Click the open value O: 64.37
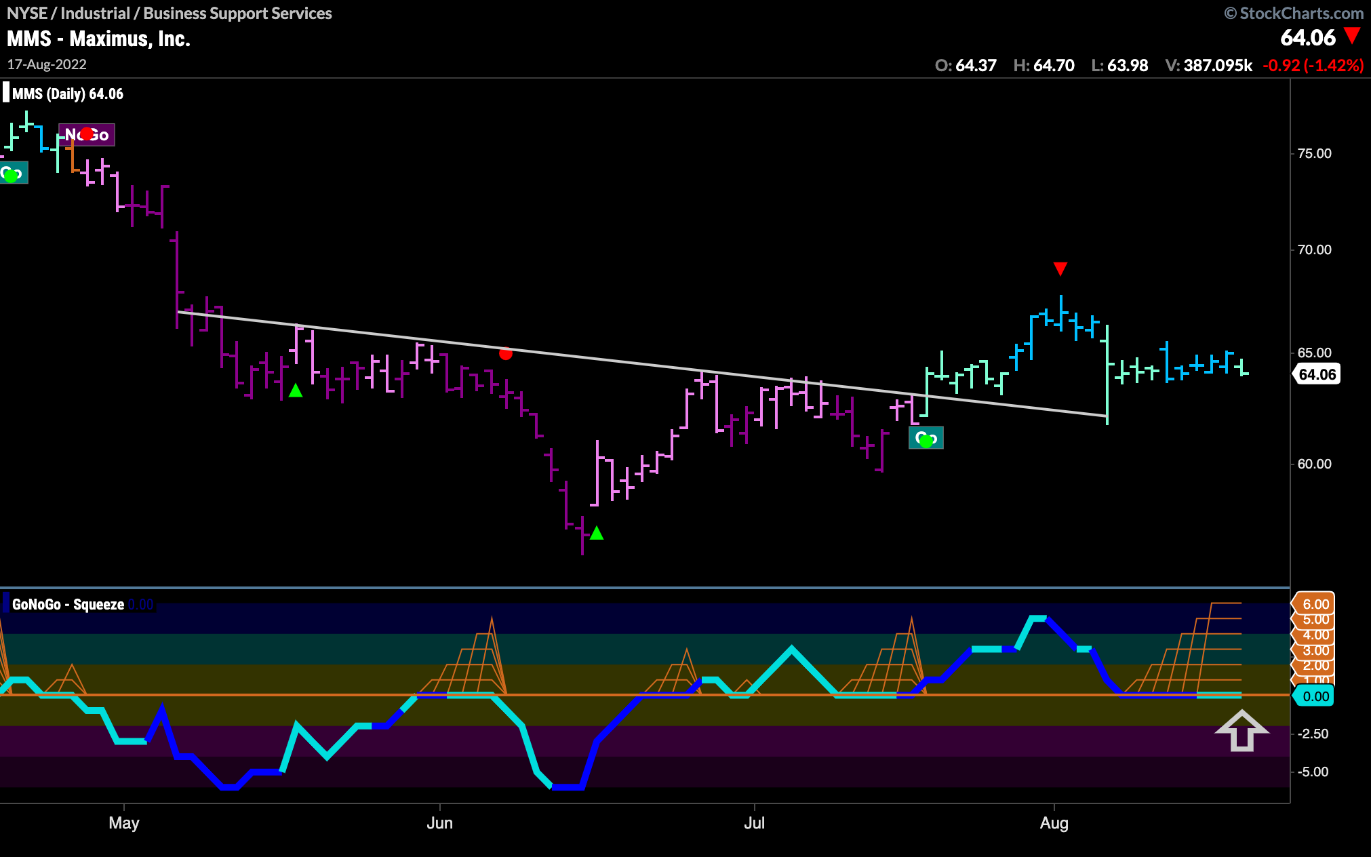The image size is (1371, 857). coord(966,65)
